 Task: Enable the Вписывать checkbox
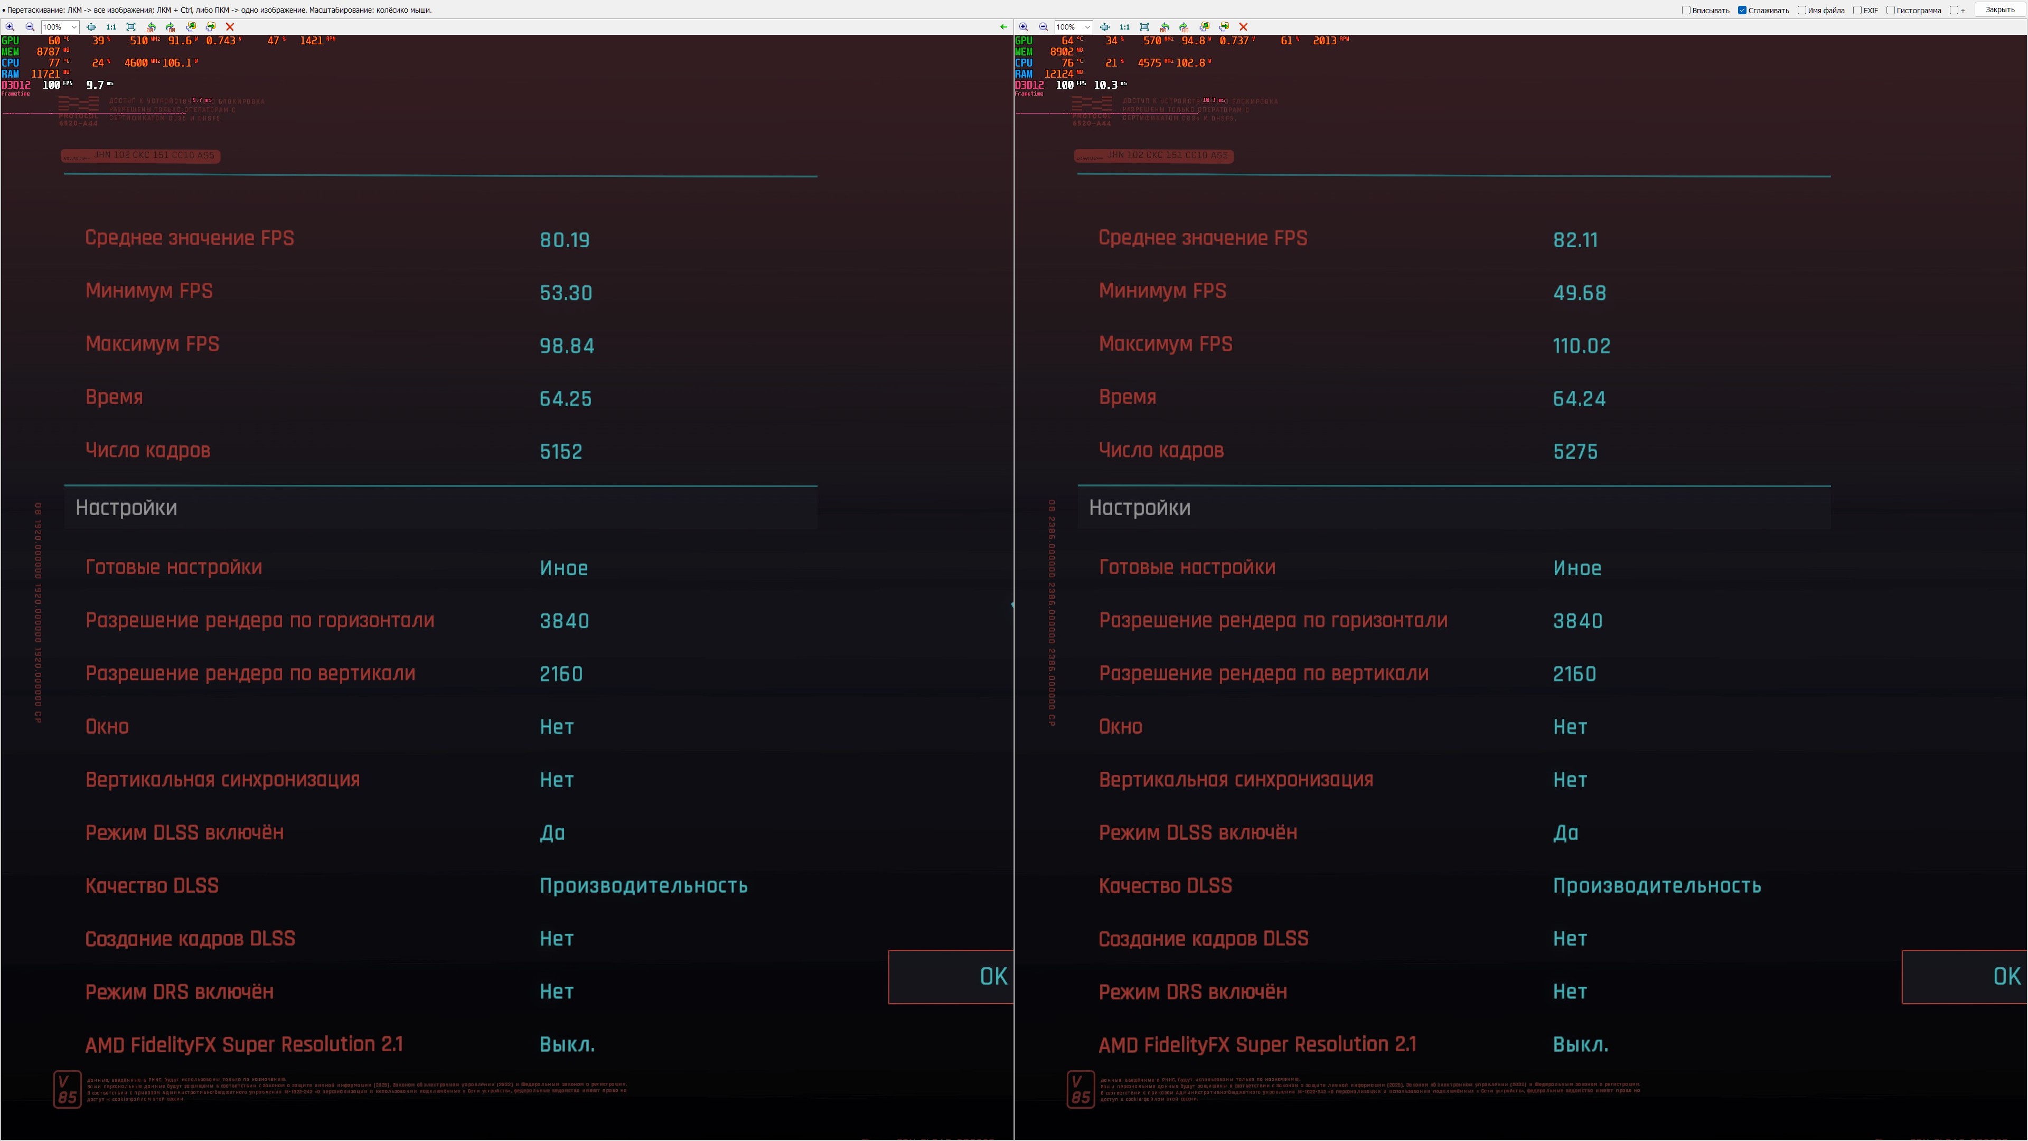1686,10
